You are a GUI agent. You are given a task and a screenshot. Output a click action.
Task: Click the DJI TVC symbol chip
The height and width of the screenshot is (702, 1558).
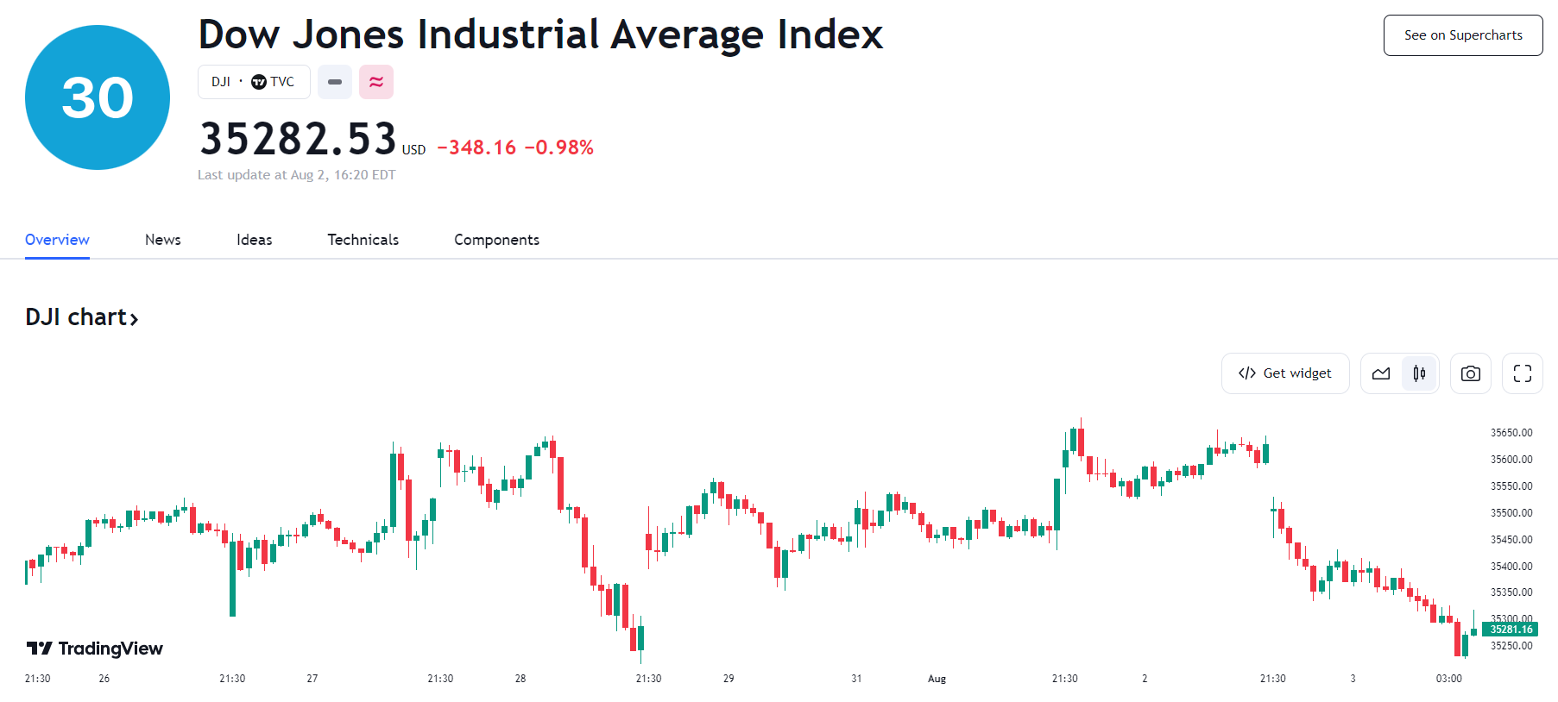coord(254,82)
